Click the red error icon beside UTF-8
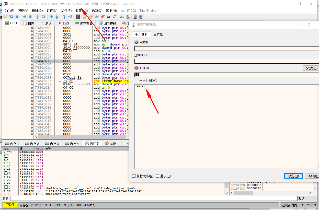319x210 pixels. click(x=136, y=68)
